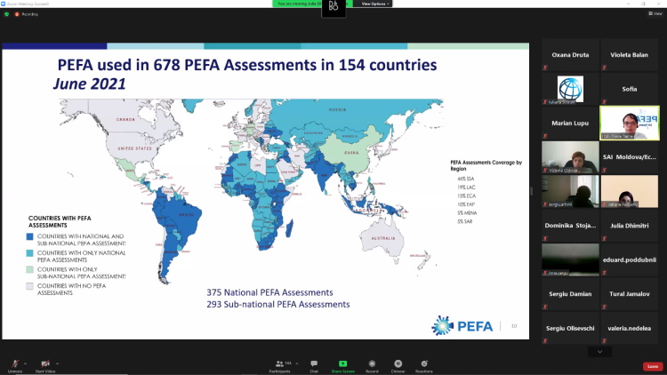Click muted mic icon on Violeta Balan tile
Viewport: 667px width, 375px height.
click(604, 68)
